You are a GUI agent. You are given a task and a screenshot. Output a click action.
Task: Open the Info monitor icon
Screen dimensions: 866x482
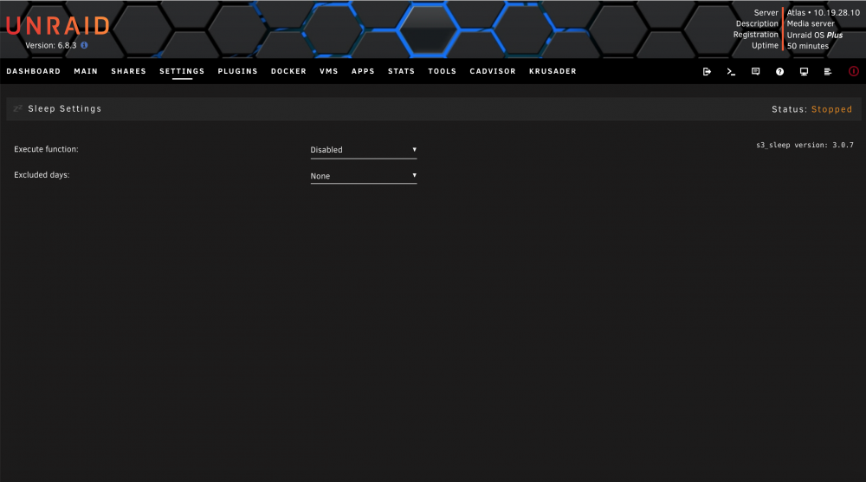804,71
